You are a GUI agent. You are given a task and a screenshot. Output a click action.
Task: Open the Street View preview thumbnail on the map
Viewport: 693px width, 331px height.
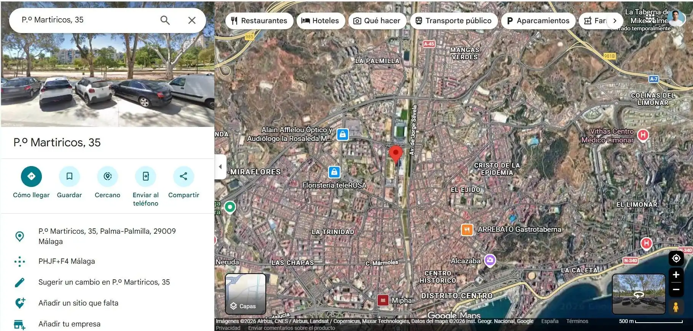(x=639, y=294)
